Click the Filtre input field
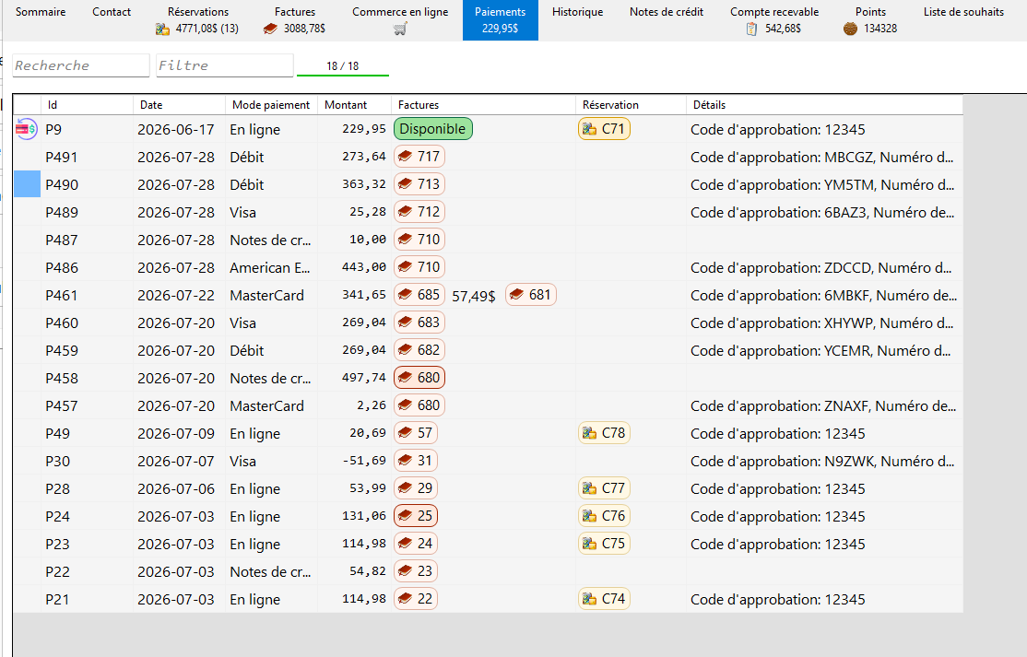This screenshot has width=1027, height=657. pyautogui.click(x=225, y=65)
